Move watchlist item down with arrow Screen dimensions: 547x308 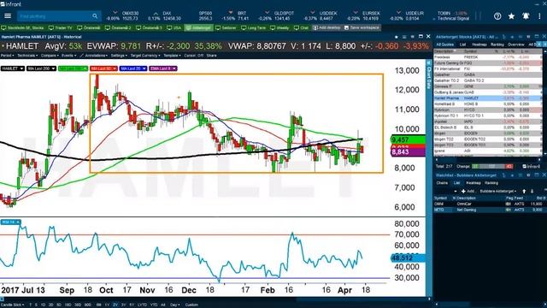[x=532, y=192]
